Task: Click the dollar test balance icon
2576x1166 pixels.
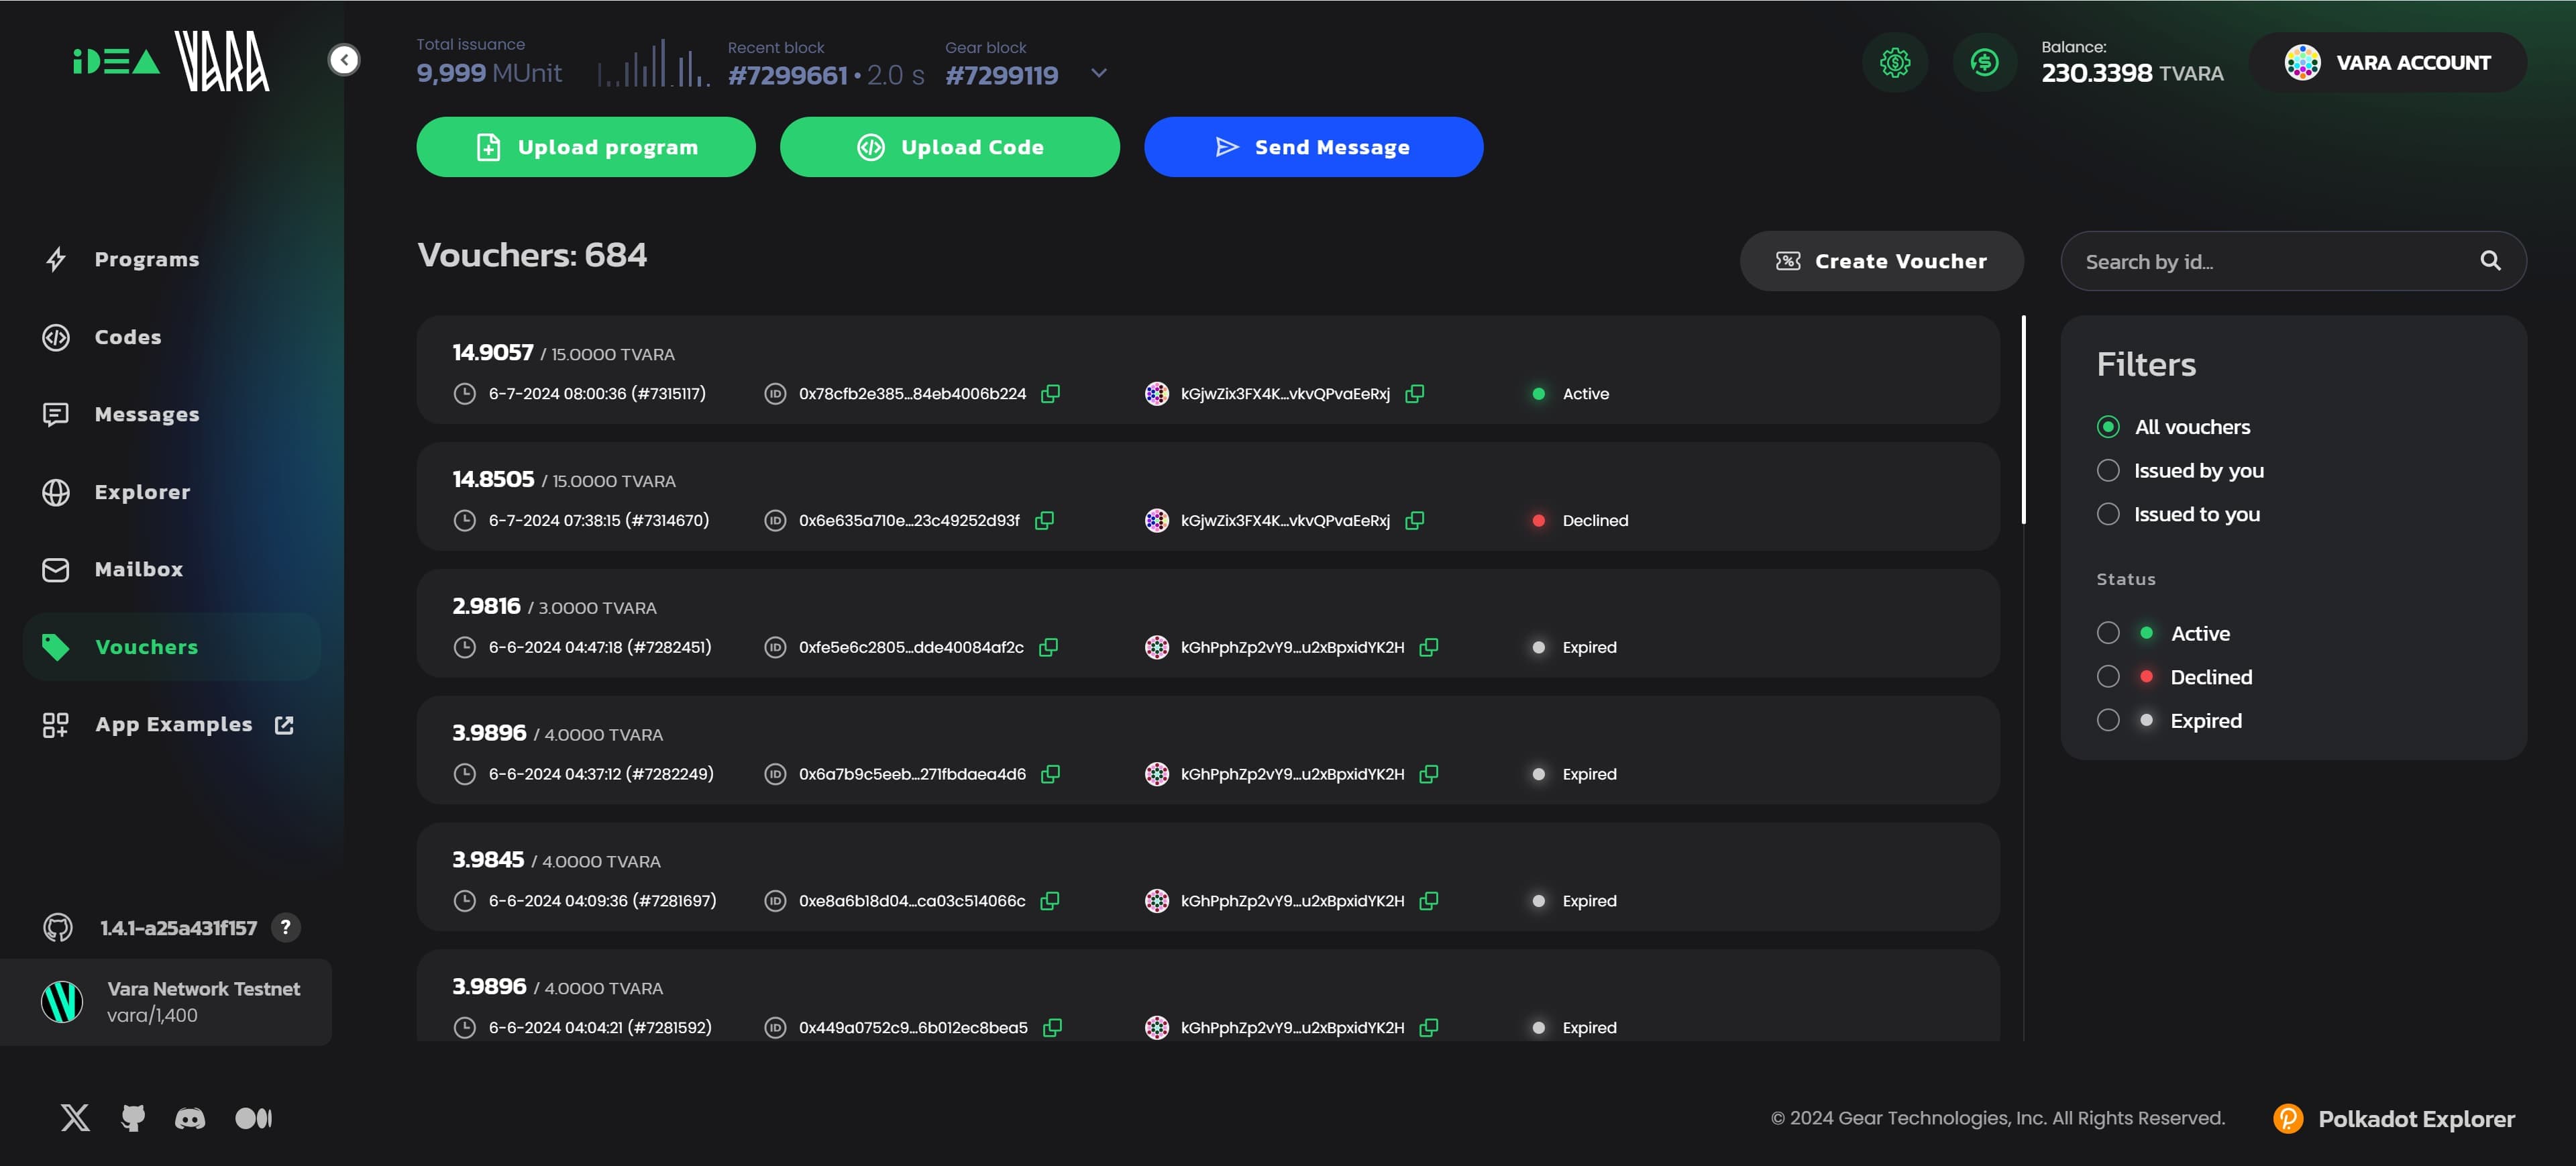Action: coord(1984,63)
